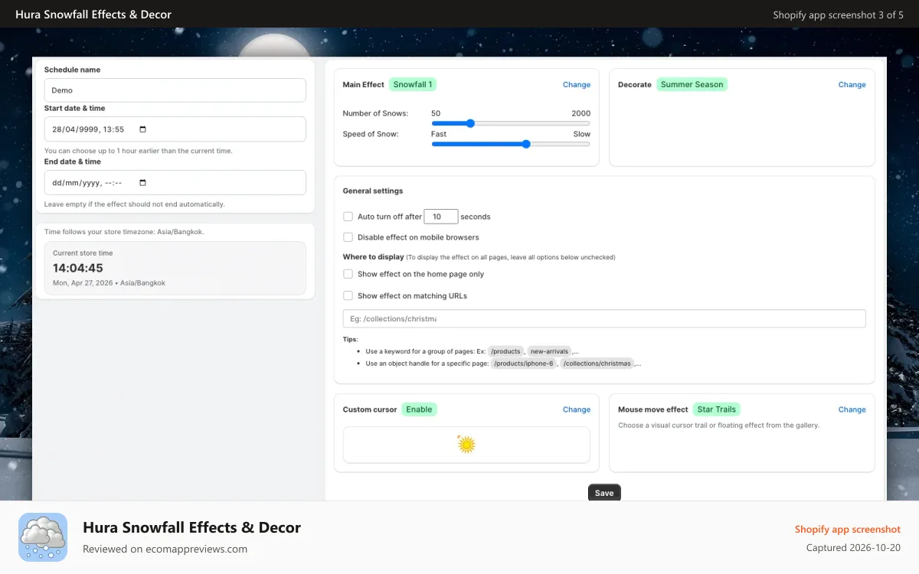Click the /products/iphone-6 handle tag
This screenshot has height=574, width=919.
point(523,364)
